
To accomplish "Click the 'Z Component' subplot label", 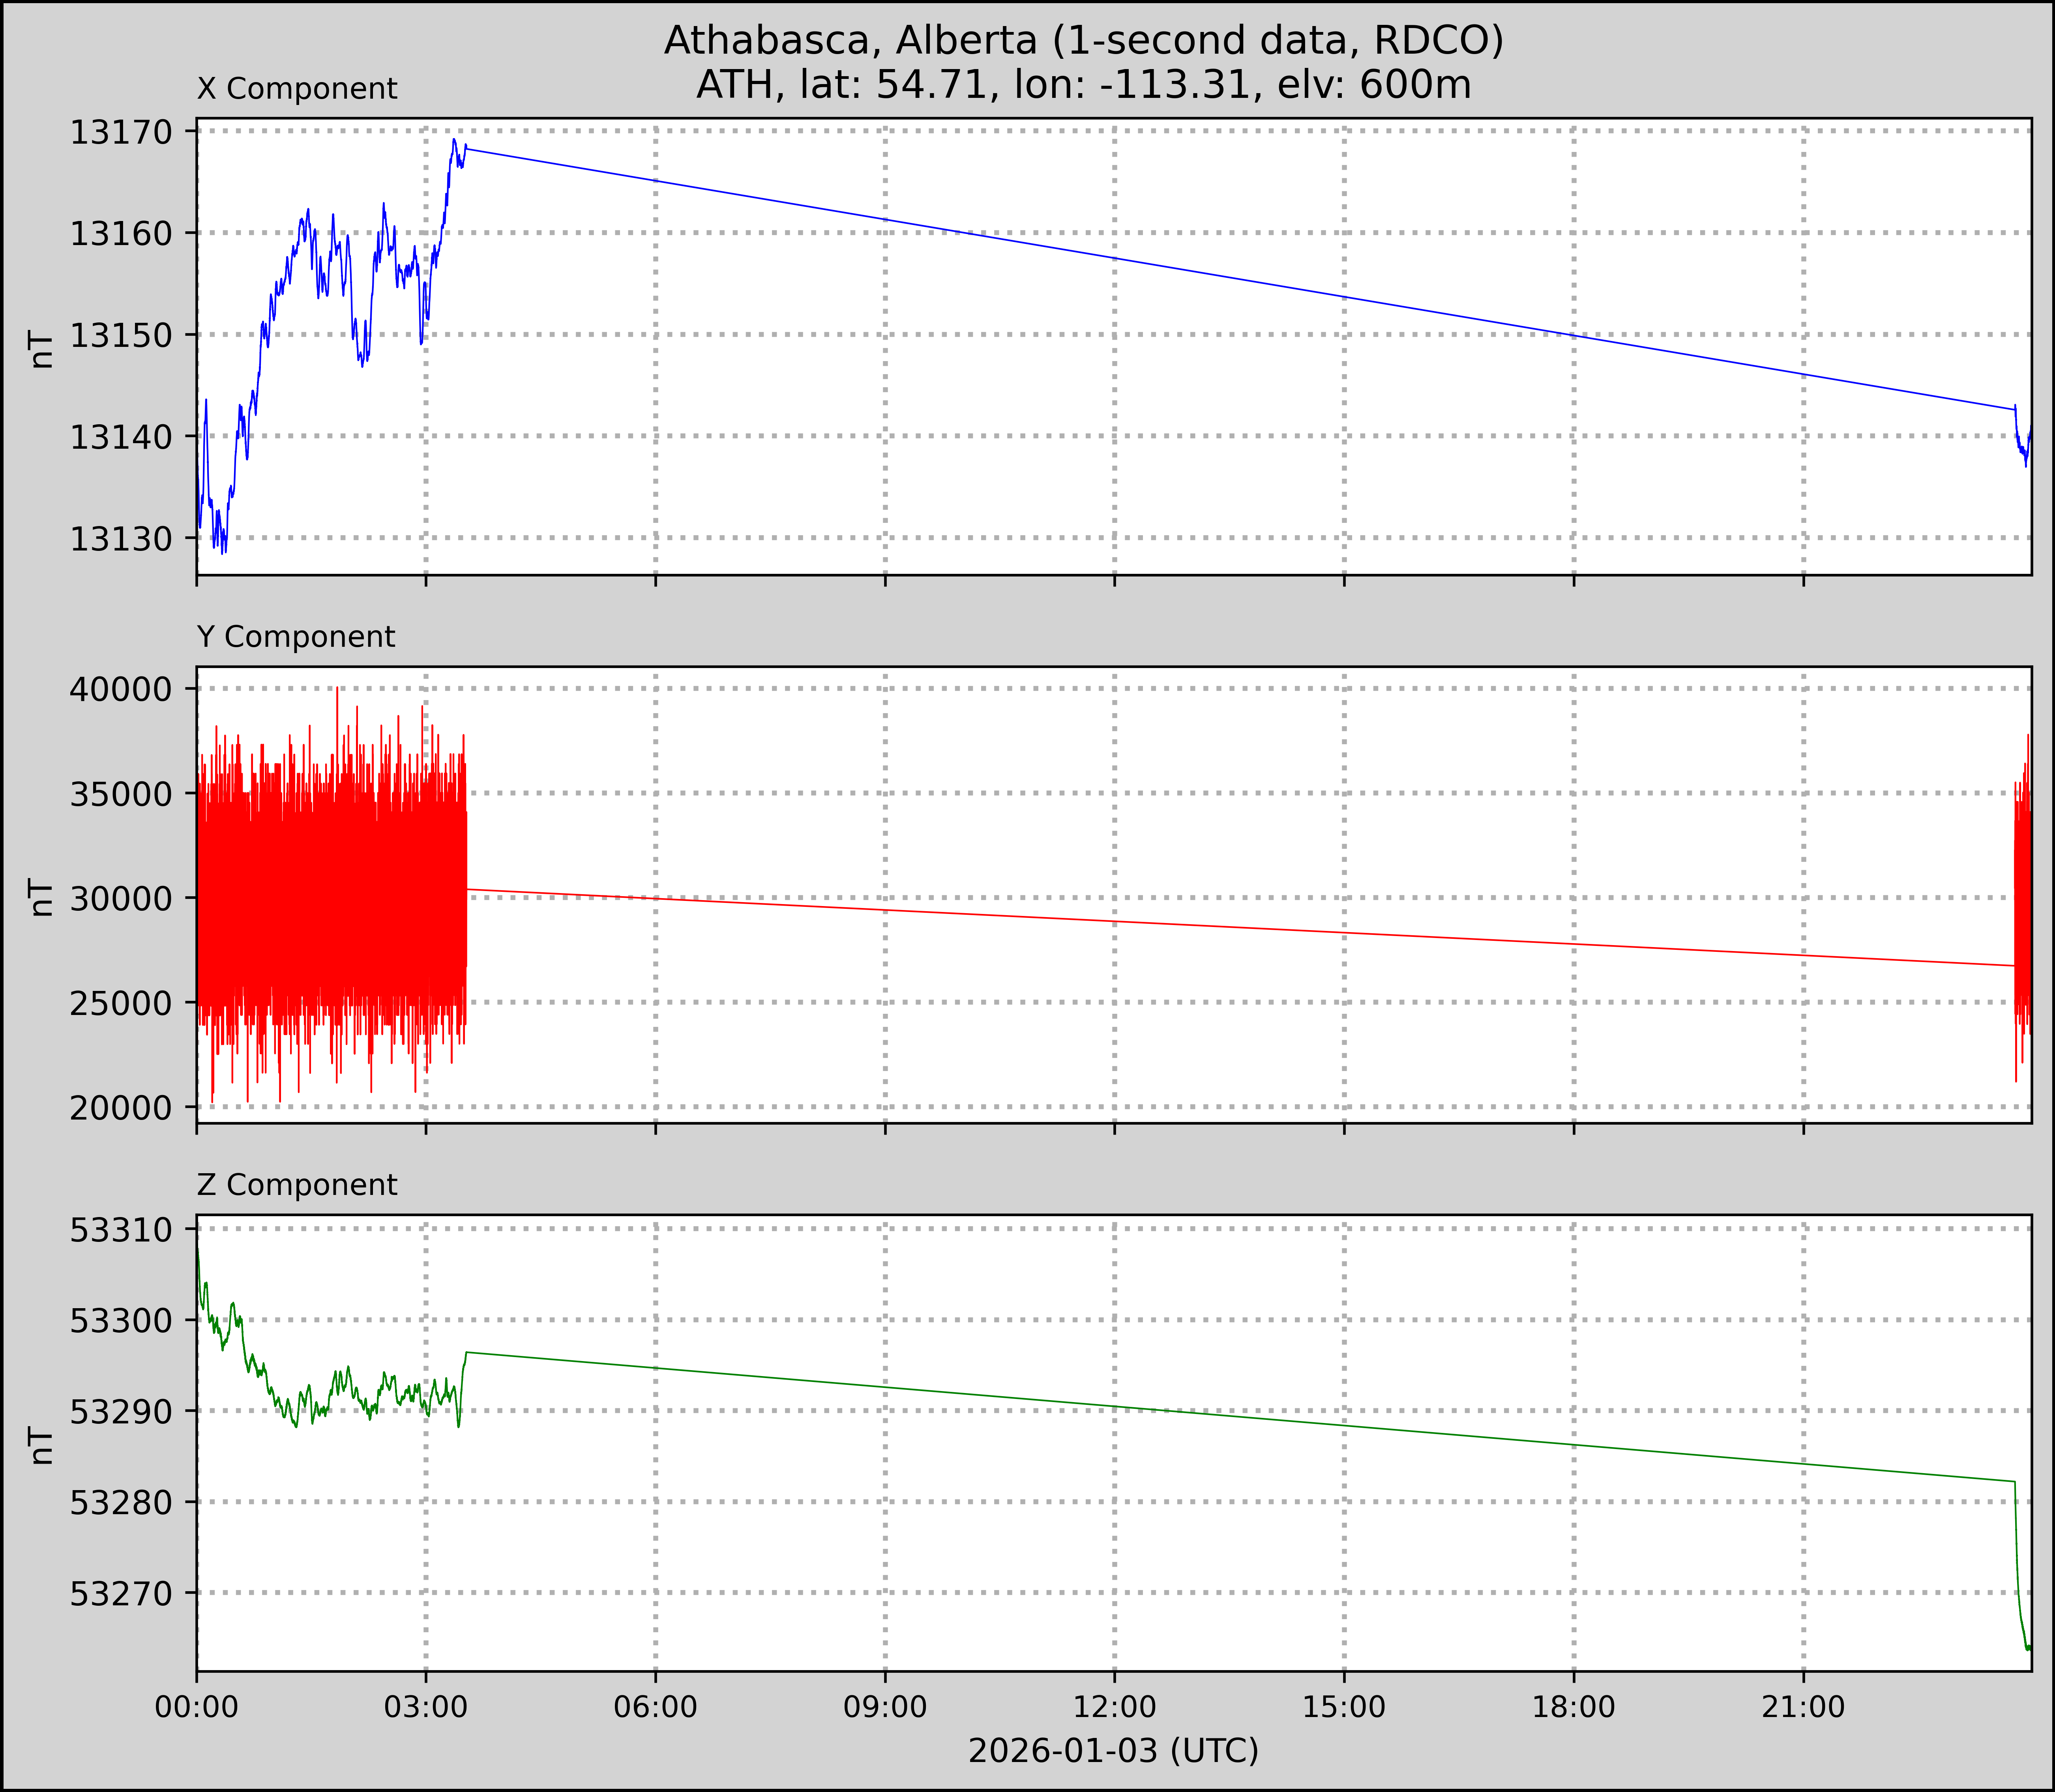I will tap(297, 1185).
